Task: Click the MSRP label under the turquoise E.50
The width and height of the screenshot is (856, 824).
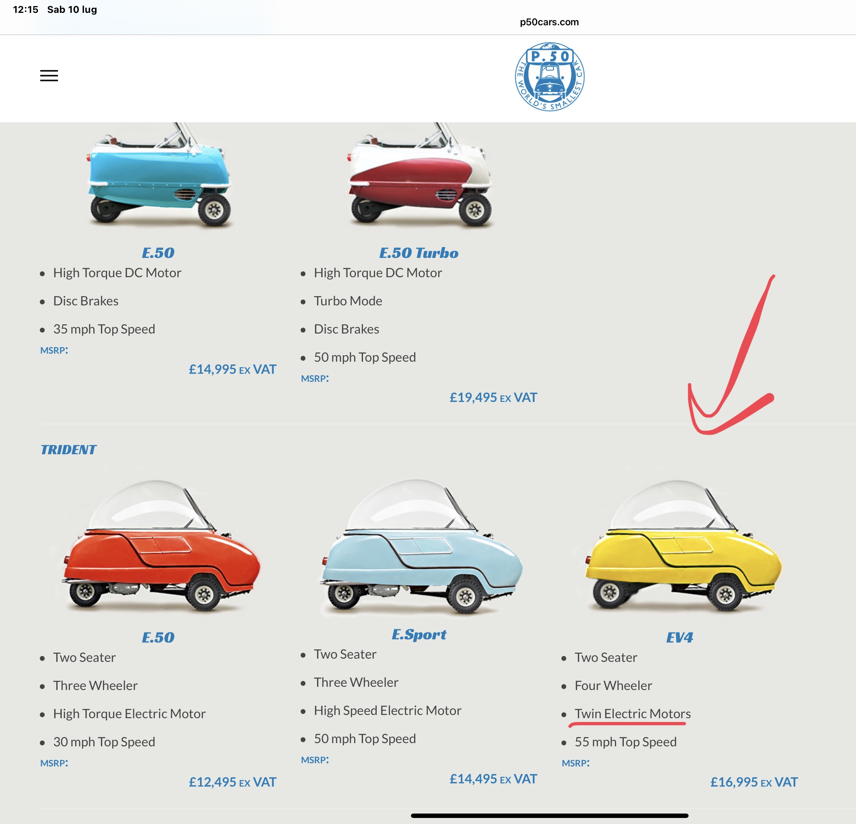Action: click(x=54, y=351)
